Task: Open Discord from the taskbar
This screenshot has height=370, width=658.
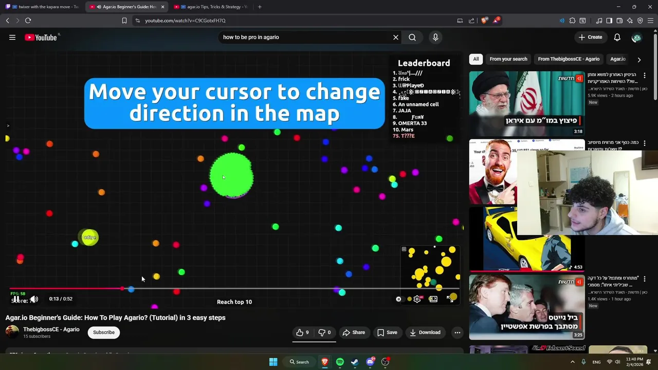Action: [370, 362]
